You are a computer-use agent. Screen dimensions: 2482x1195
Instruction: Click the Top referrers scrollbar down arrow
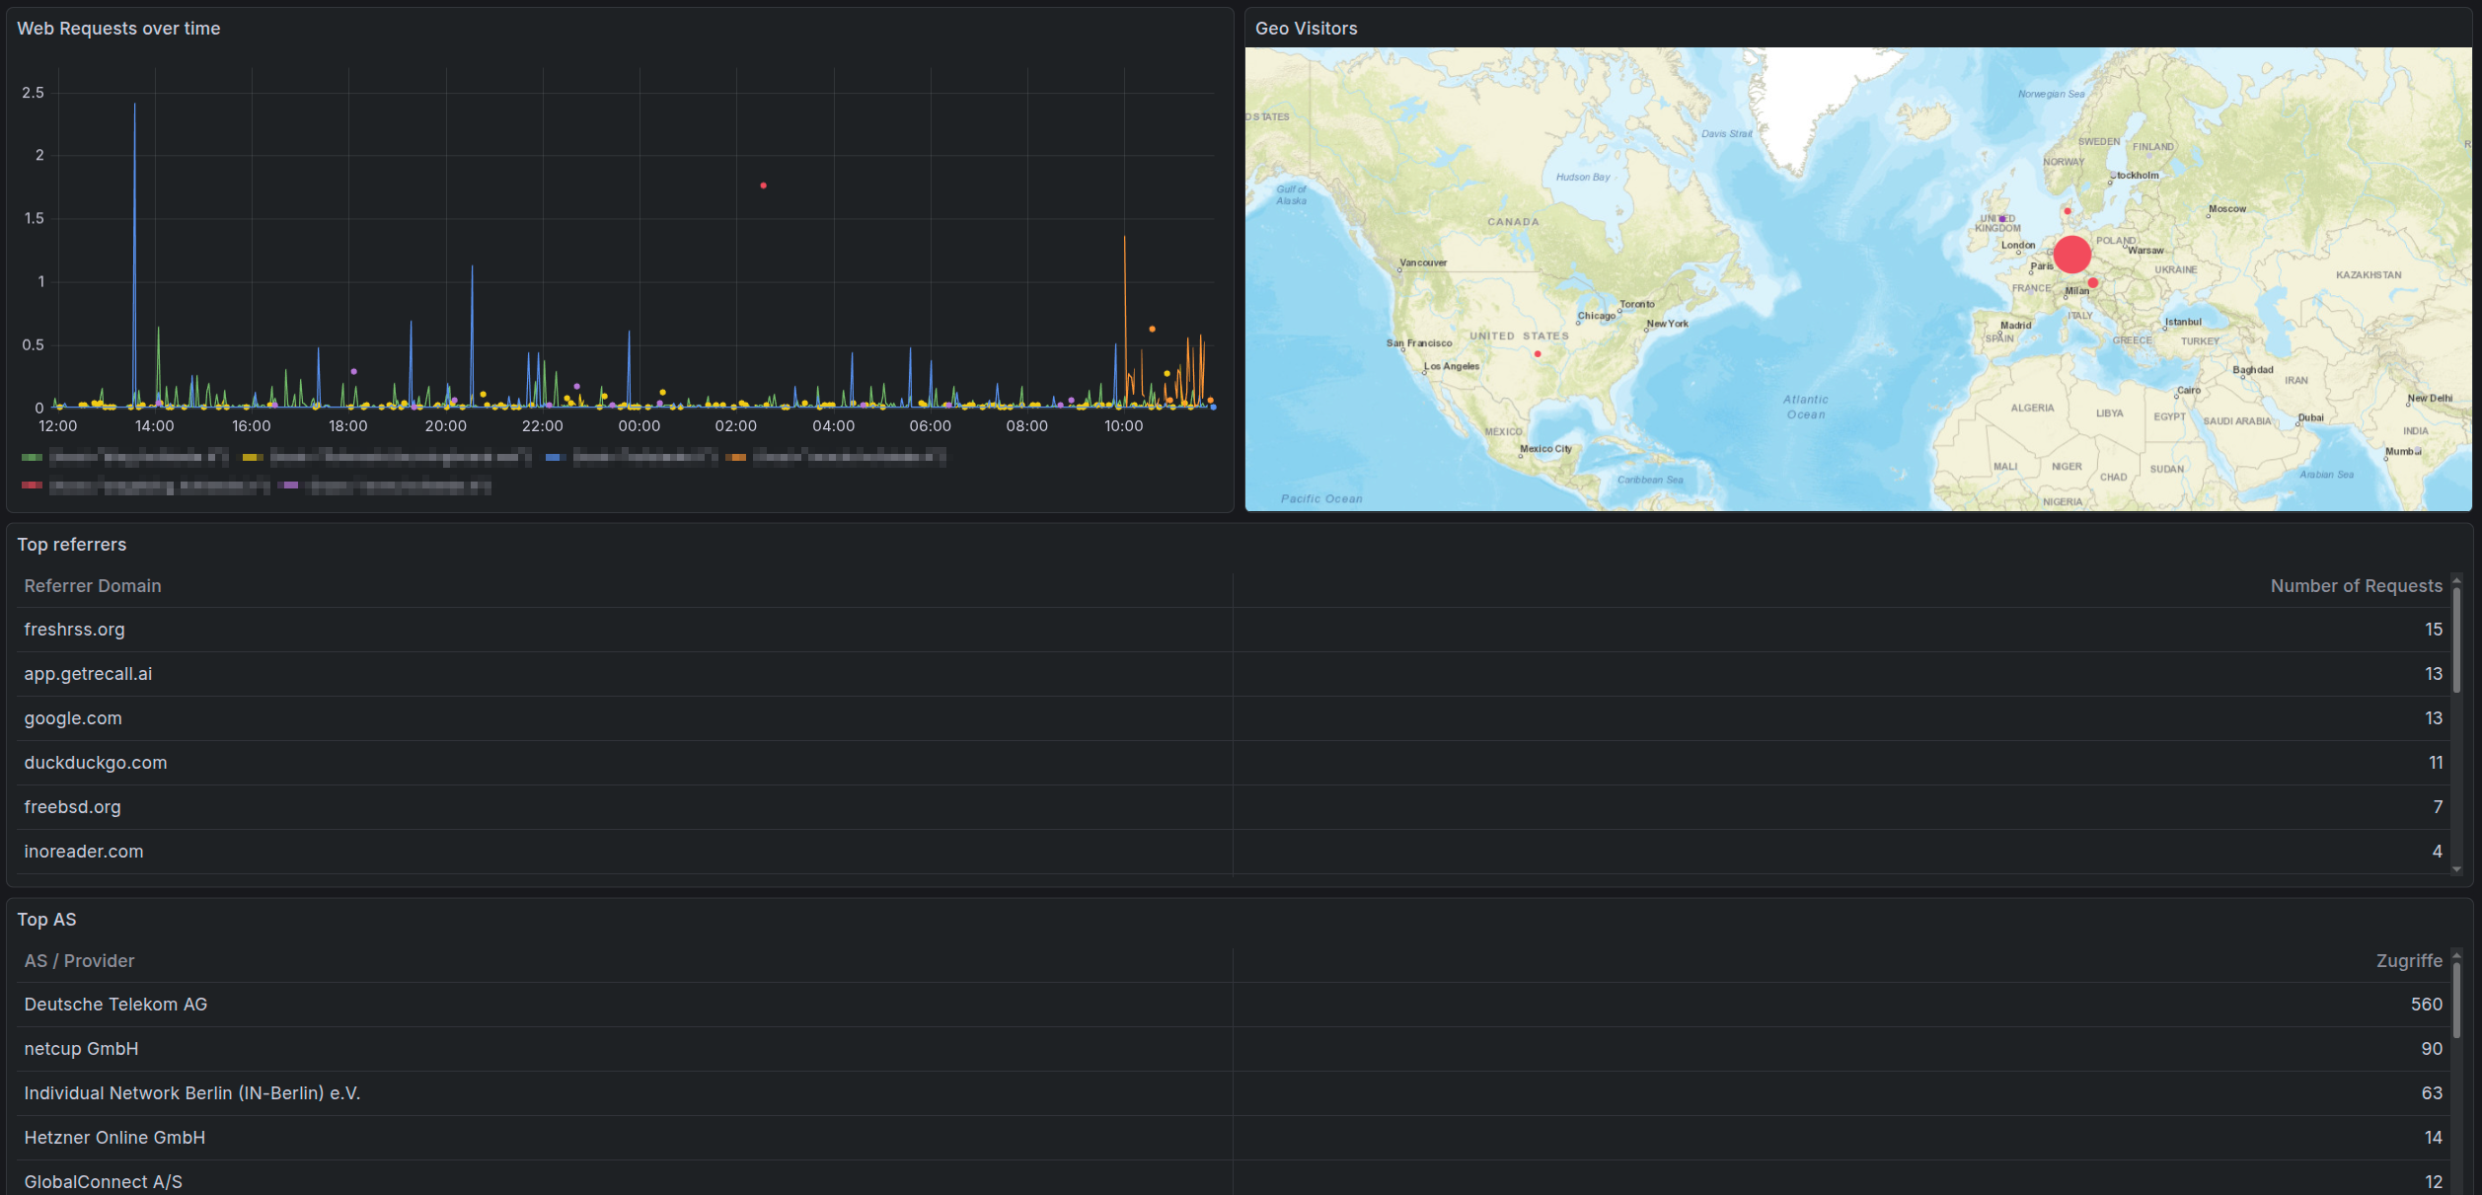tap(2456, 869)
